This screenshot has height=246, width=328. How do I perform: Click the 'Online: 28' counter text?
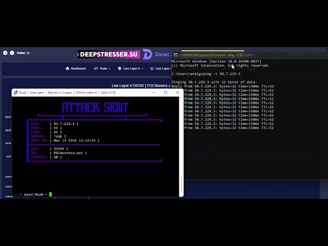click(23, 53)
